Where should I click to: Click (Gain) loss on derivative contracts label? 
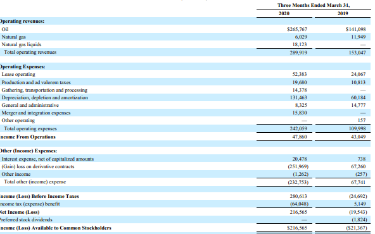tap(38, 167)
